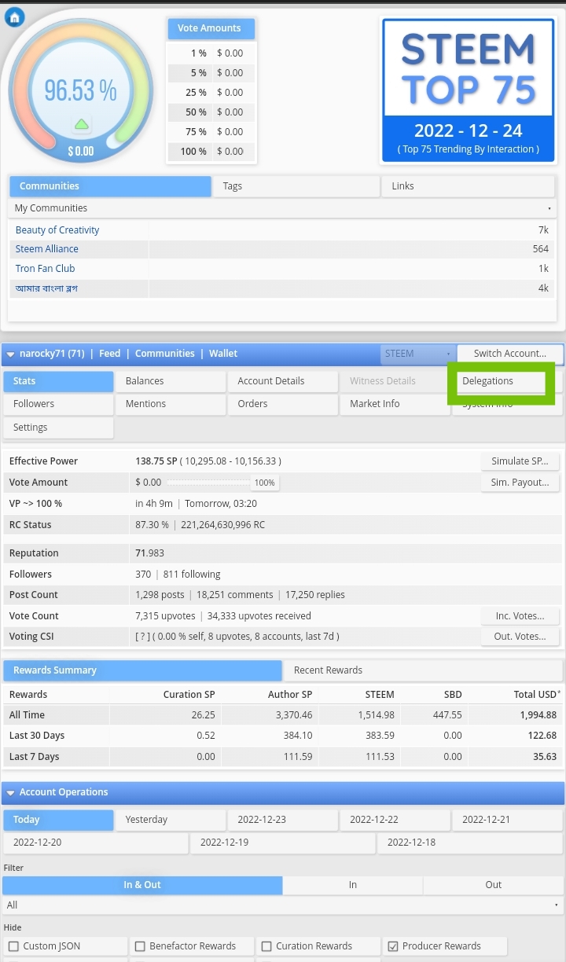Click the home icon at top left
This screenshot has height=962, width=566.
[15, 17]
